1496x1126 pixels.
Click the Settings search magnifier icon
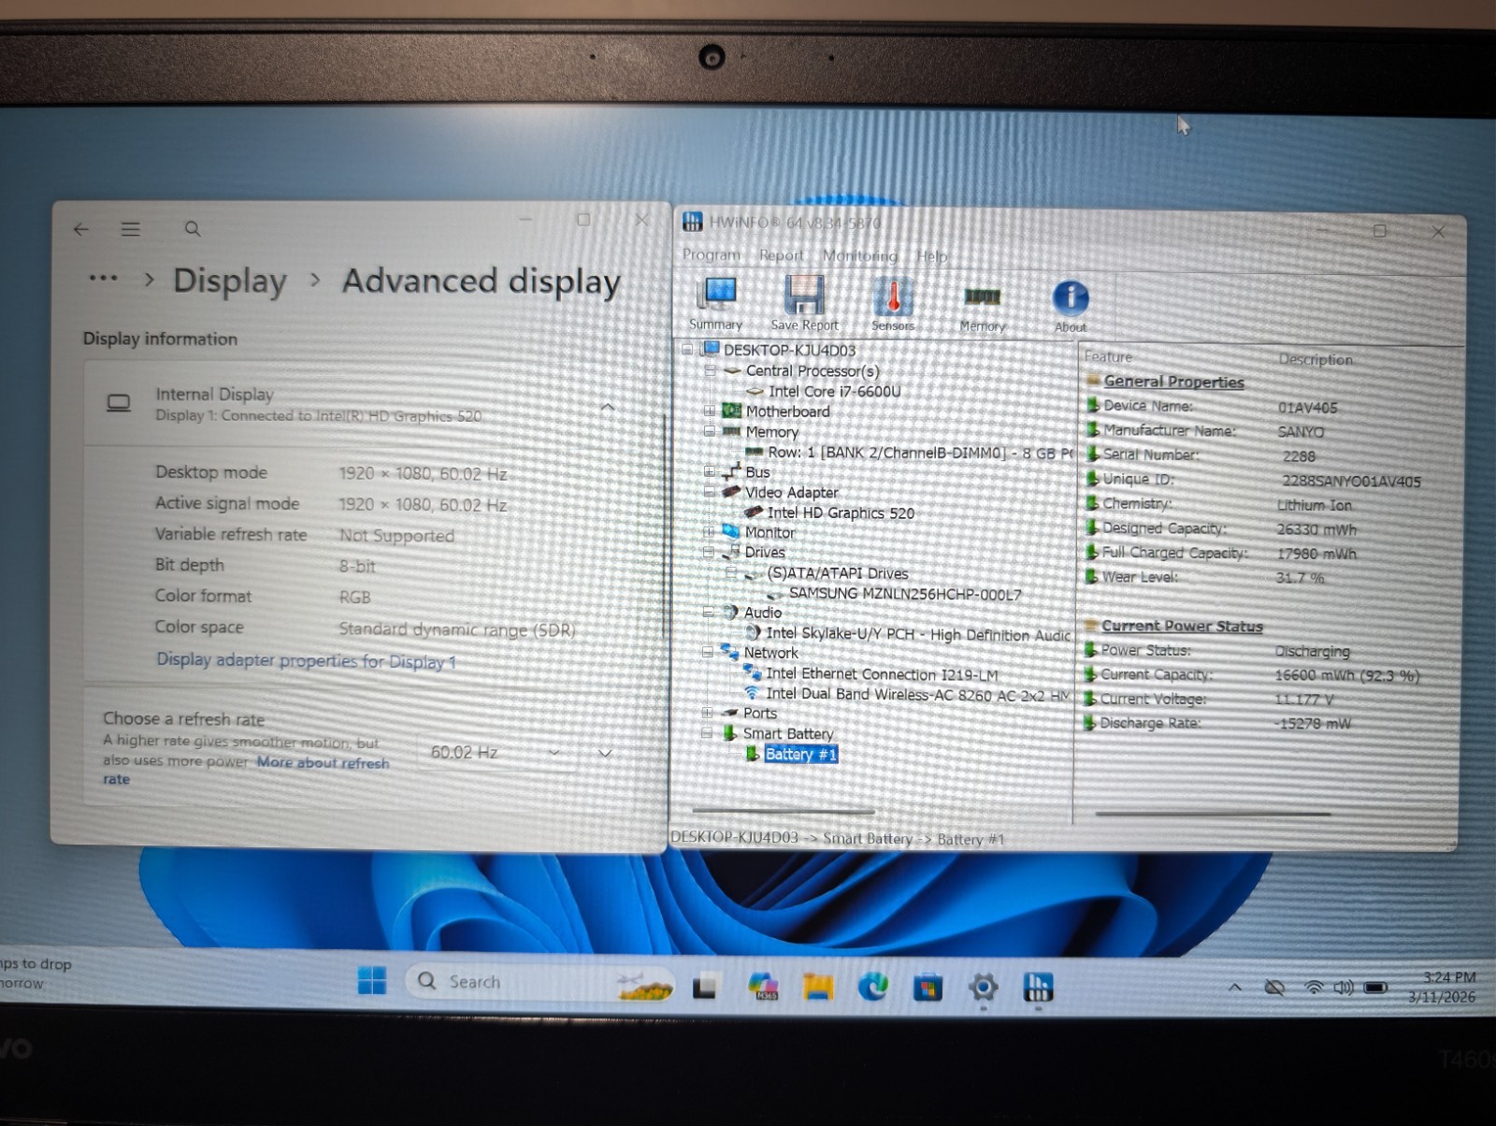pyautogui.click(x=193, y=229)
